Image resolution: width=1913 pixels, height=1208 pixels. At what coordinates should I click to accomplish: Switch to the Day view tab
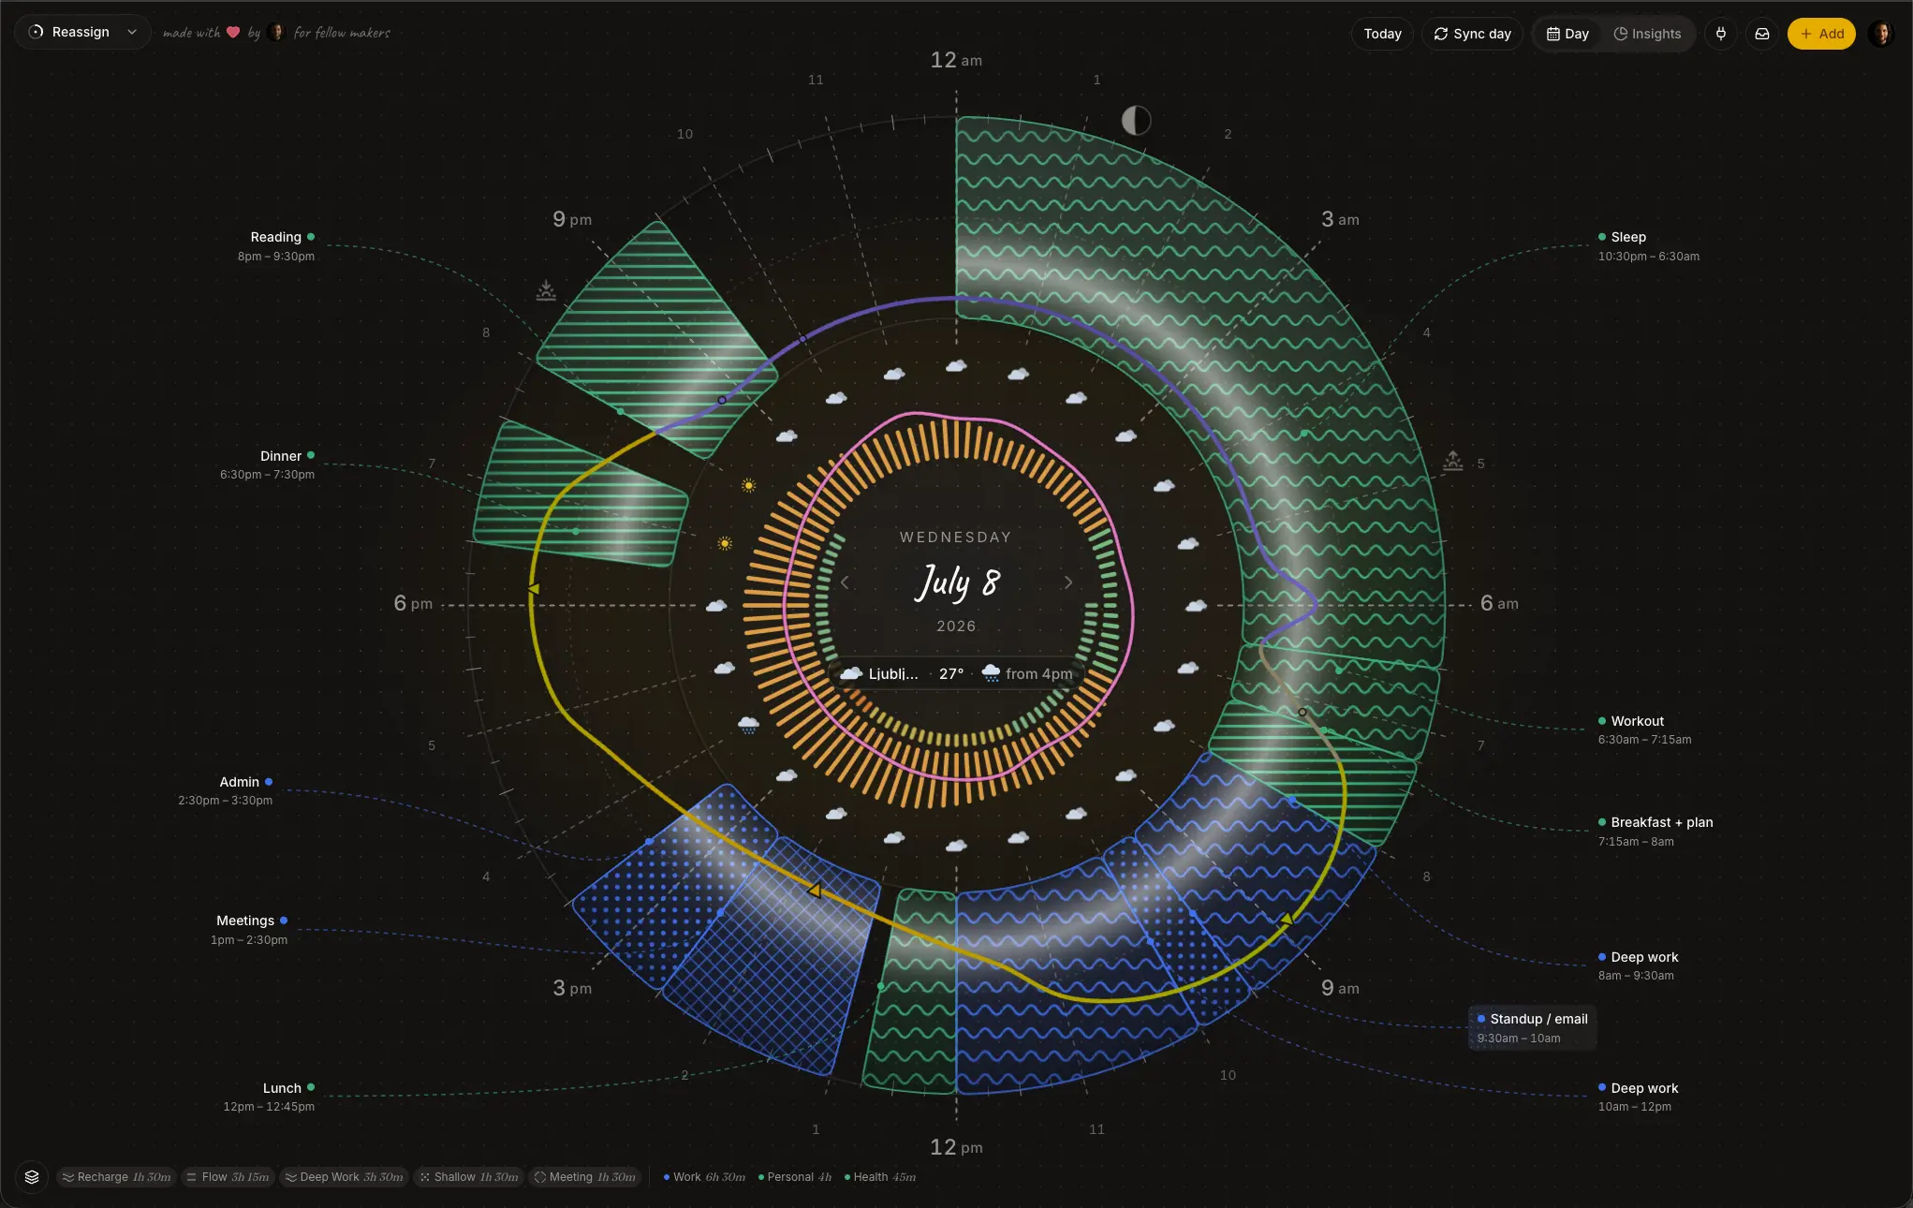point(1567,34)
